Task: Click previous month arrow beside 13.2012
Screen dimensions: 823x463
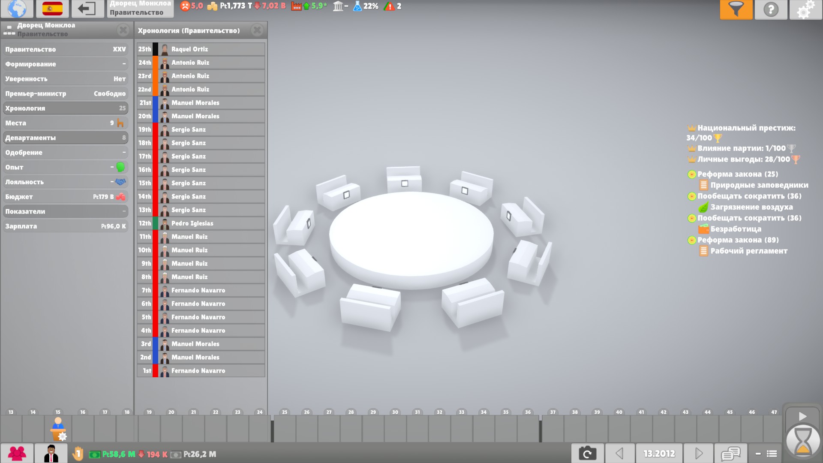Action: [619, 453]
